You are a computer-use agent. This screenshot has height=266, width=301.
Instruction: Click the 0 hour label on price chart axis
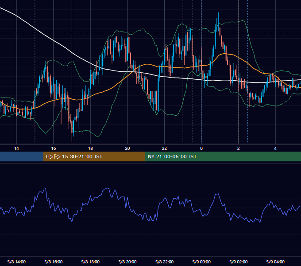tap(201, 149)
